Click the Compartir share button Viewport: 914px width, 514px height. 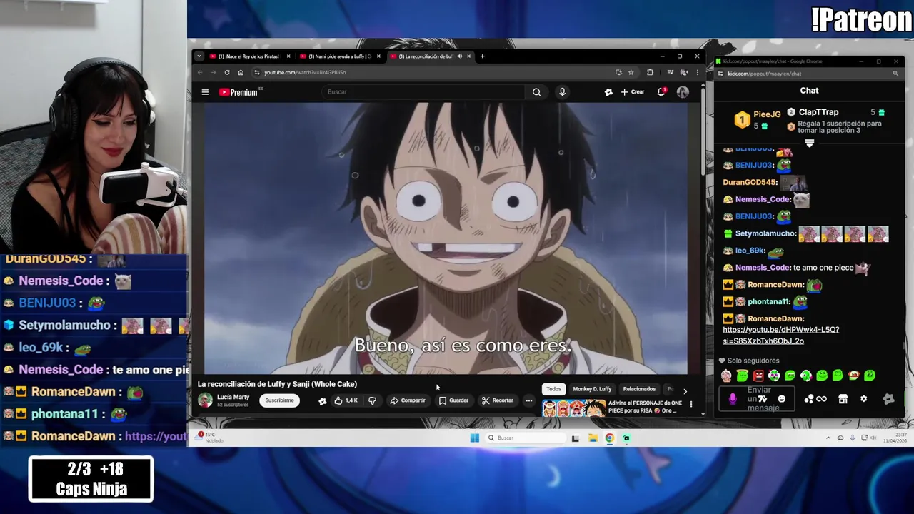(408, 400)
